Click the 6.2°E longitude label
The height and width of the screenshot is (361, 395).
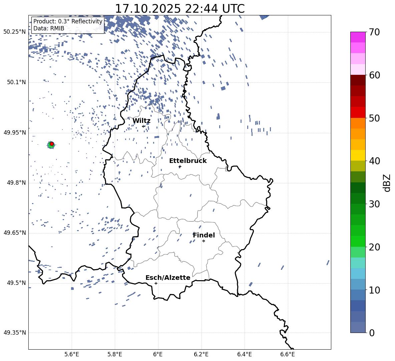tap(201, 354)
